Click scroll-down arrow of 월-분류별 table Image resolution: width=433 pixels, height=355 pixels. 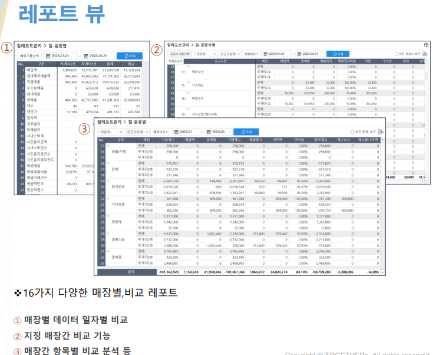coord(382,272)
